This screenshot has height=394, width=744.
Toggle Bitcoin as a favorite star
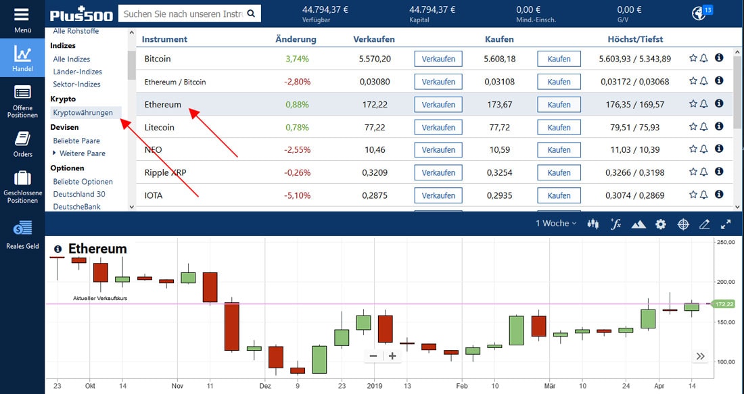point(694,58)
